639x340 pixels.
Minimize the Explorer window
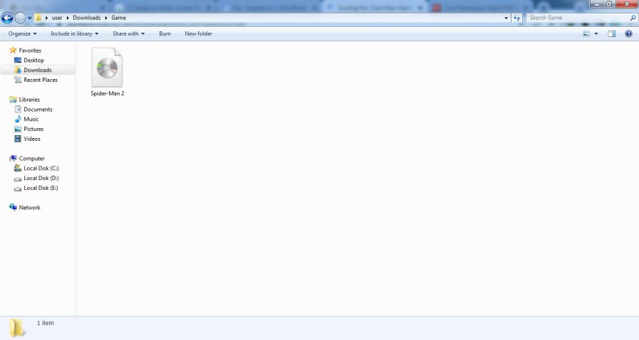tap(597, 4)
